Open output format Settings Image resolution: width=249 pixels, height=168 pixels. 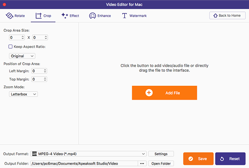pos(161,154)
